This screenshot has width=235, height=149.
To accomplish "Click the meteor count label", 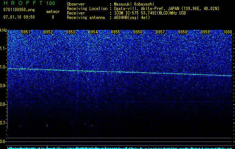I will [53, 12].
